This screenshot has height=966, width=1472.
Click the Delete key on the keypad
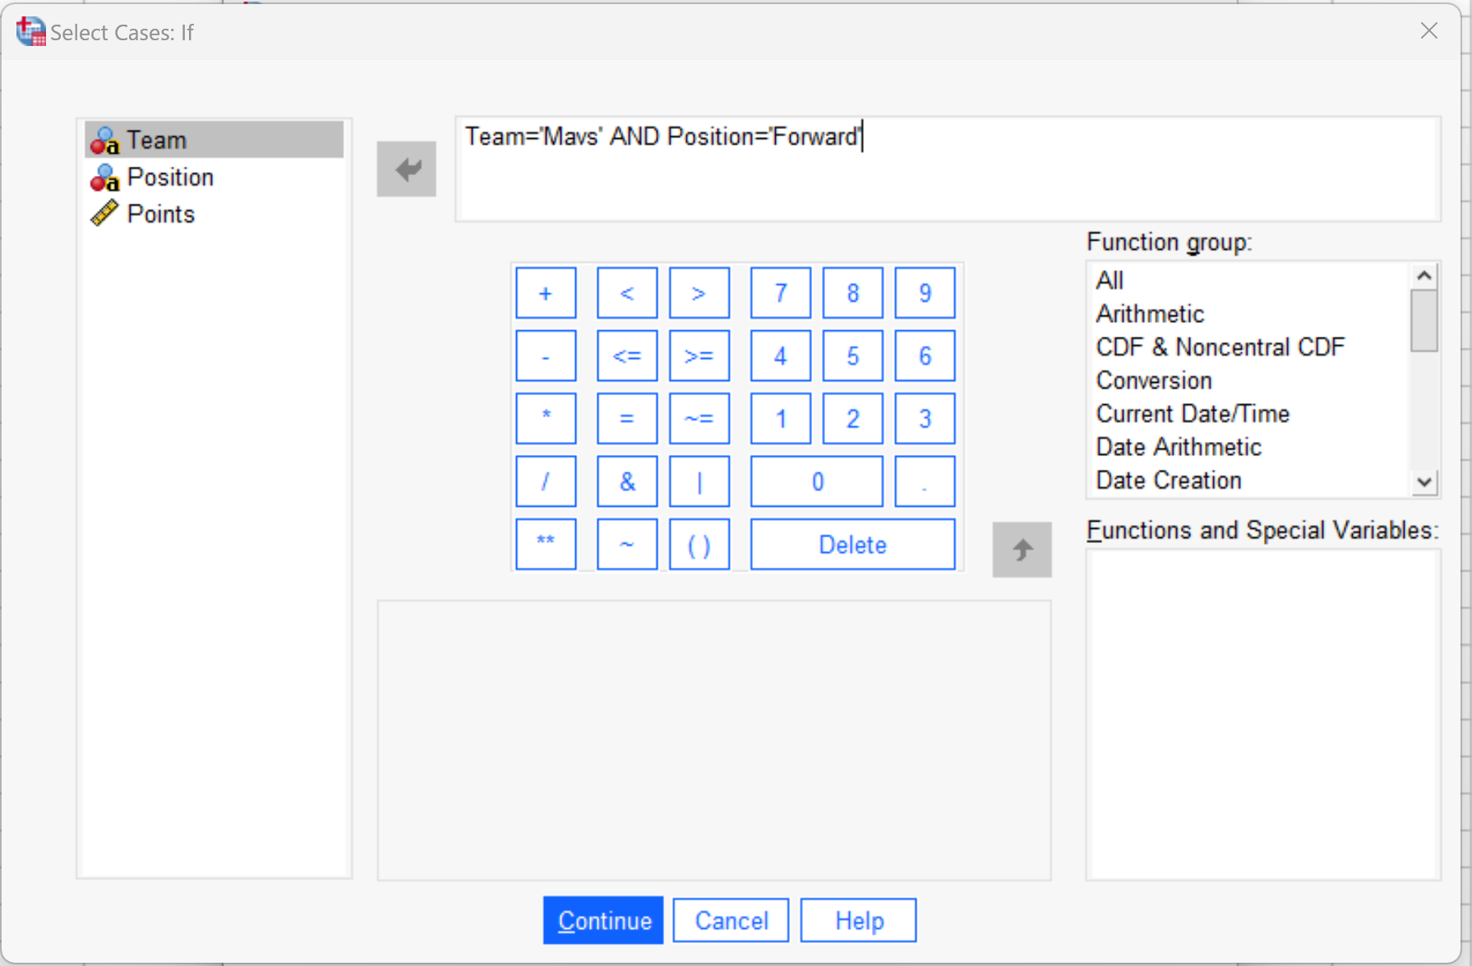point(852,545)
